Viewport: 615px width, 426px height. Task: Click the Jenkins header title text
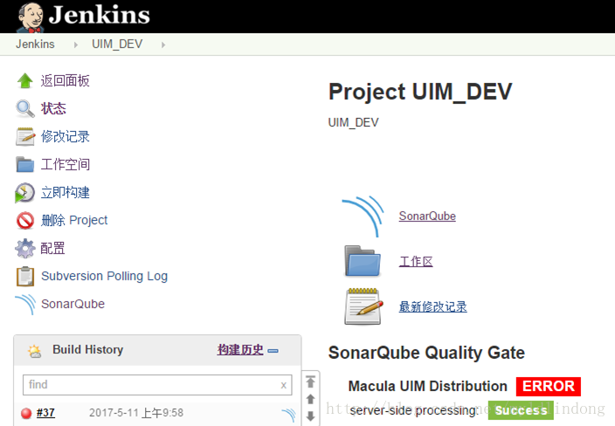tap(100, 16)
